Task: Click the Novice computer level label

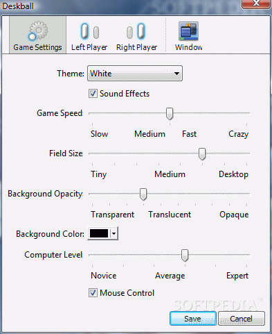Action: pyautogui.click(x=104, y=276)
